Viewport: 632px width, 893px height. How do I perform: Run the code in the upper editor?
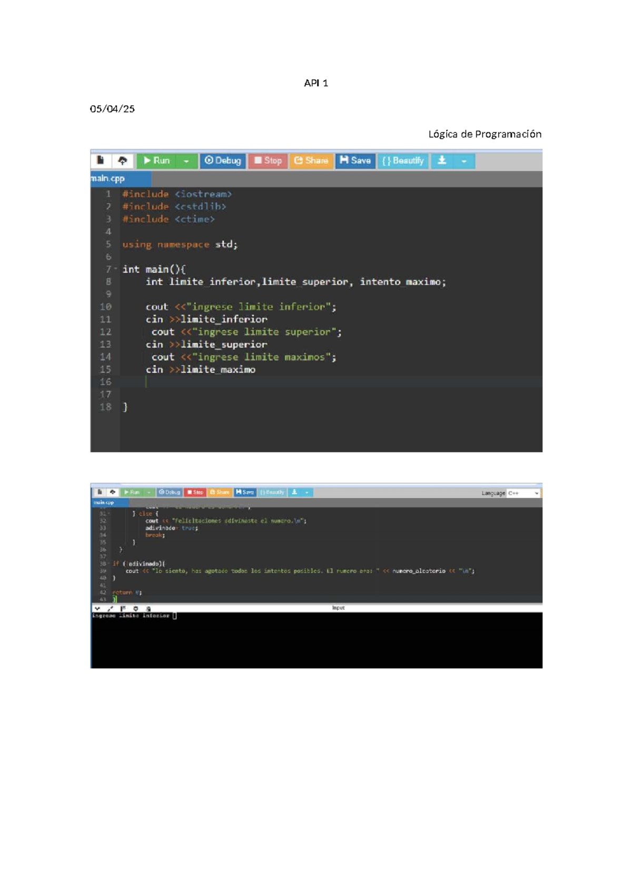click(156, 161)
